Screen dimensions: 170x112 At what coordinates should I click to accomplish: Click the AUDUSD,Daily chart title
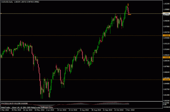(x=7, y=2)
